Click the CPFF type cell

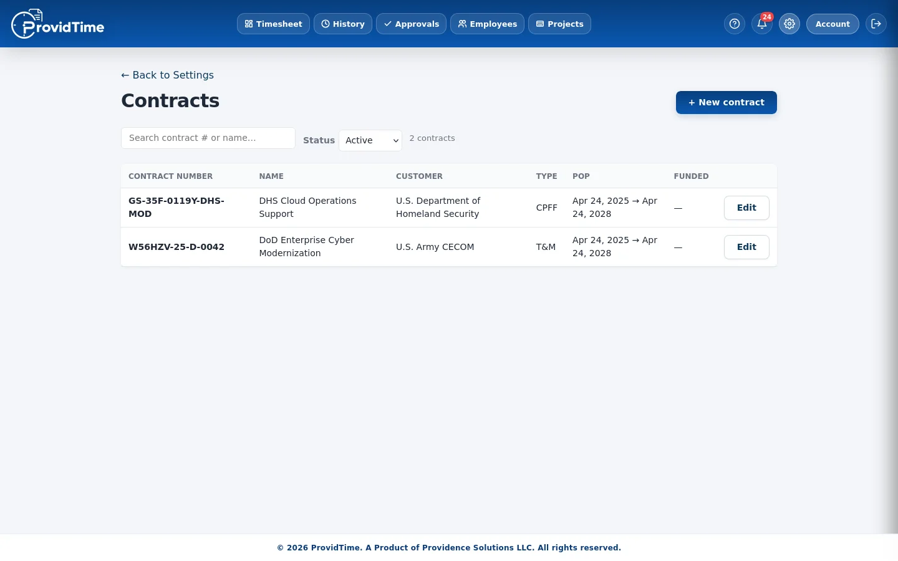[x=546, y=208]
